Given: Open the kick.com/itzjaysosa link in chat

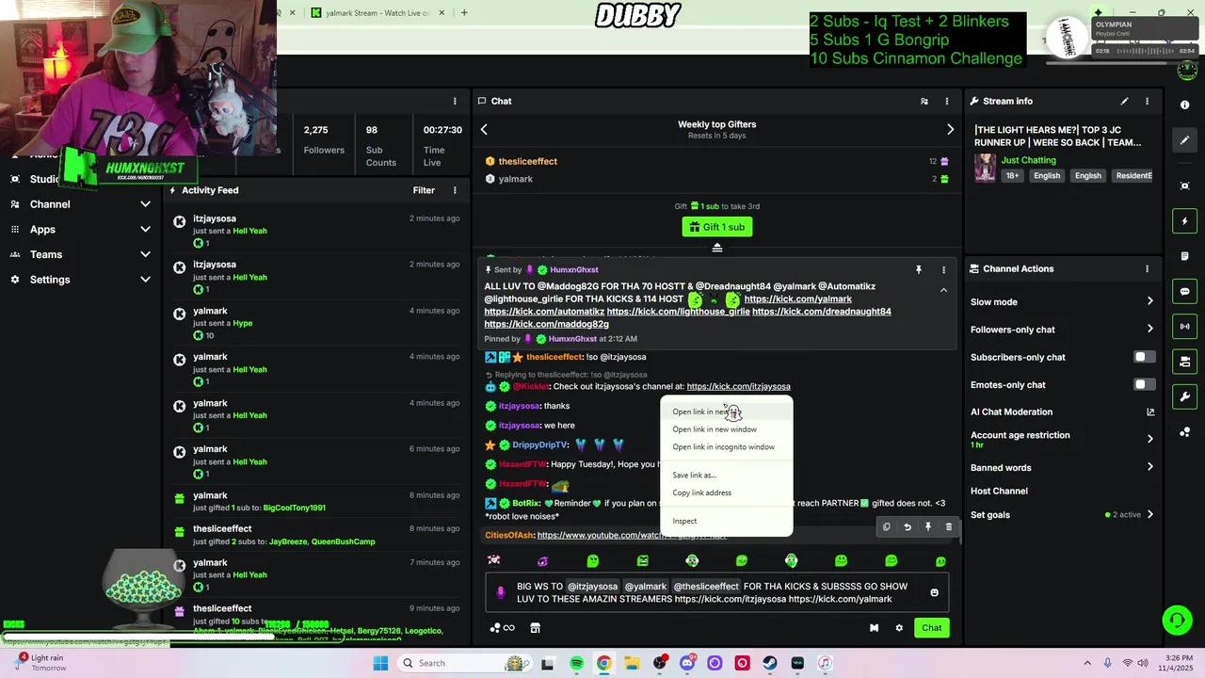Looking at the screenshot, I should click(x=738, y=386).
